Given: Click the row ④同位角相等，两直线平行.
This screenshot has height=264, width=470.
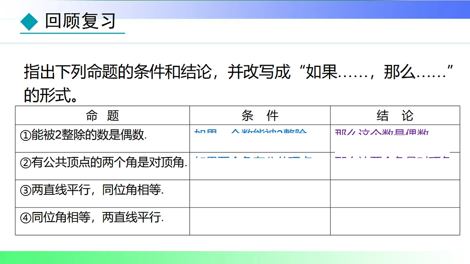Looking at the screenshot, I should (x=92, y=217).
